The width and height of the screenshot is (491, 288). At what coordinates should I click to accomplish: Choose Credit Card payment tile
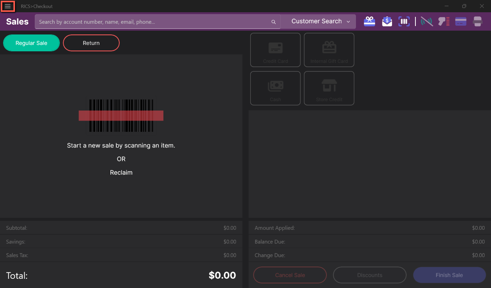click(275, 50)
